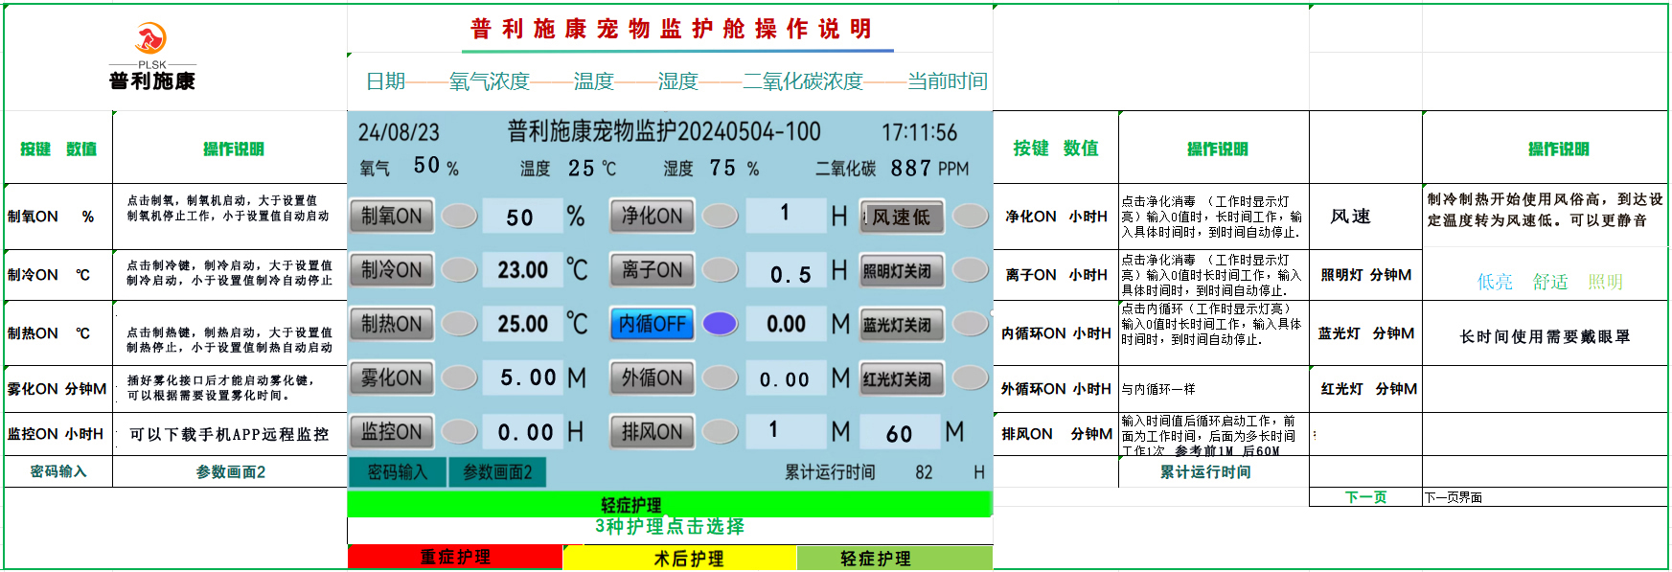Click the 可以下载手机APP远程监控 cell
The height and width of the screenshot is (572, 1672).
[229, 434]
